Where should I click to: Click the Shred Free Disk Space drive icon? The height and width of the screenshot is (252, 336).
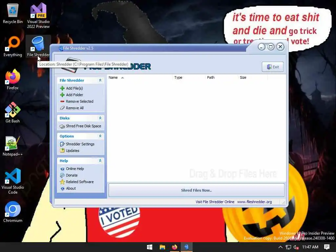click(x=62, y=126)
